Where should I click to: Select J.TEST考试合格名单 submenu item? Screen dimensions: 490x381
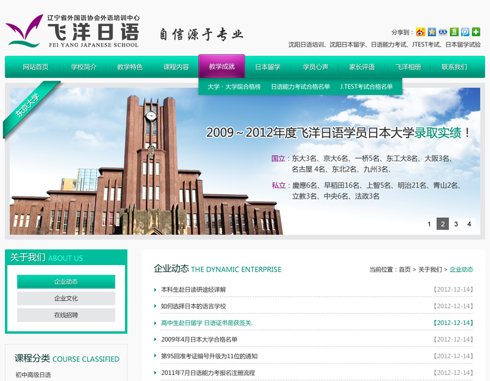click(366, 87)
